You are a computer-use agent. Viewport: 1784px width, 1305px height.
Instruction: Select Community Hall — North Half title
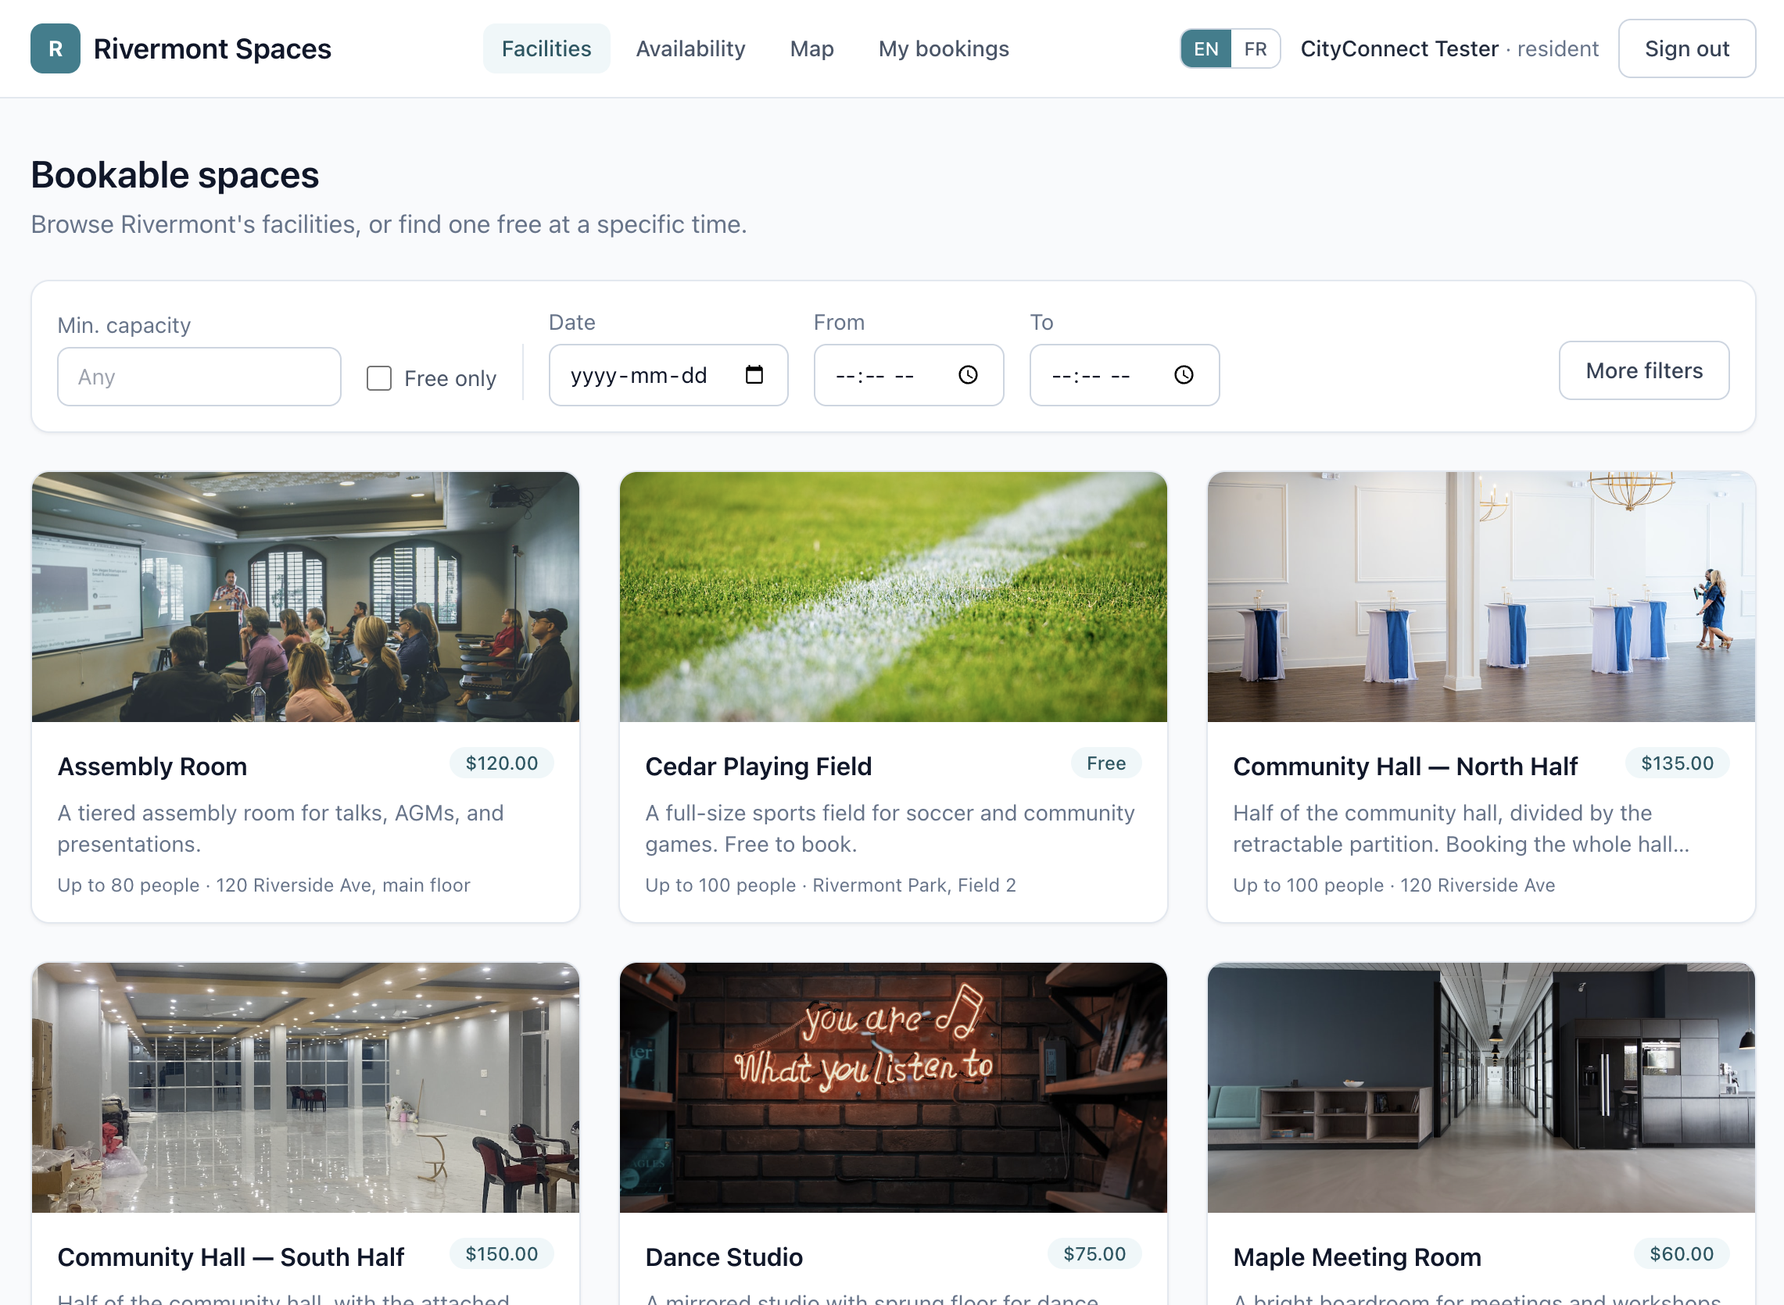click(x=1405, y=767)
